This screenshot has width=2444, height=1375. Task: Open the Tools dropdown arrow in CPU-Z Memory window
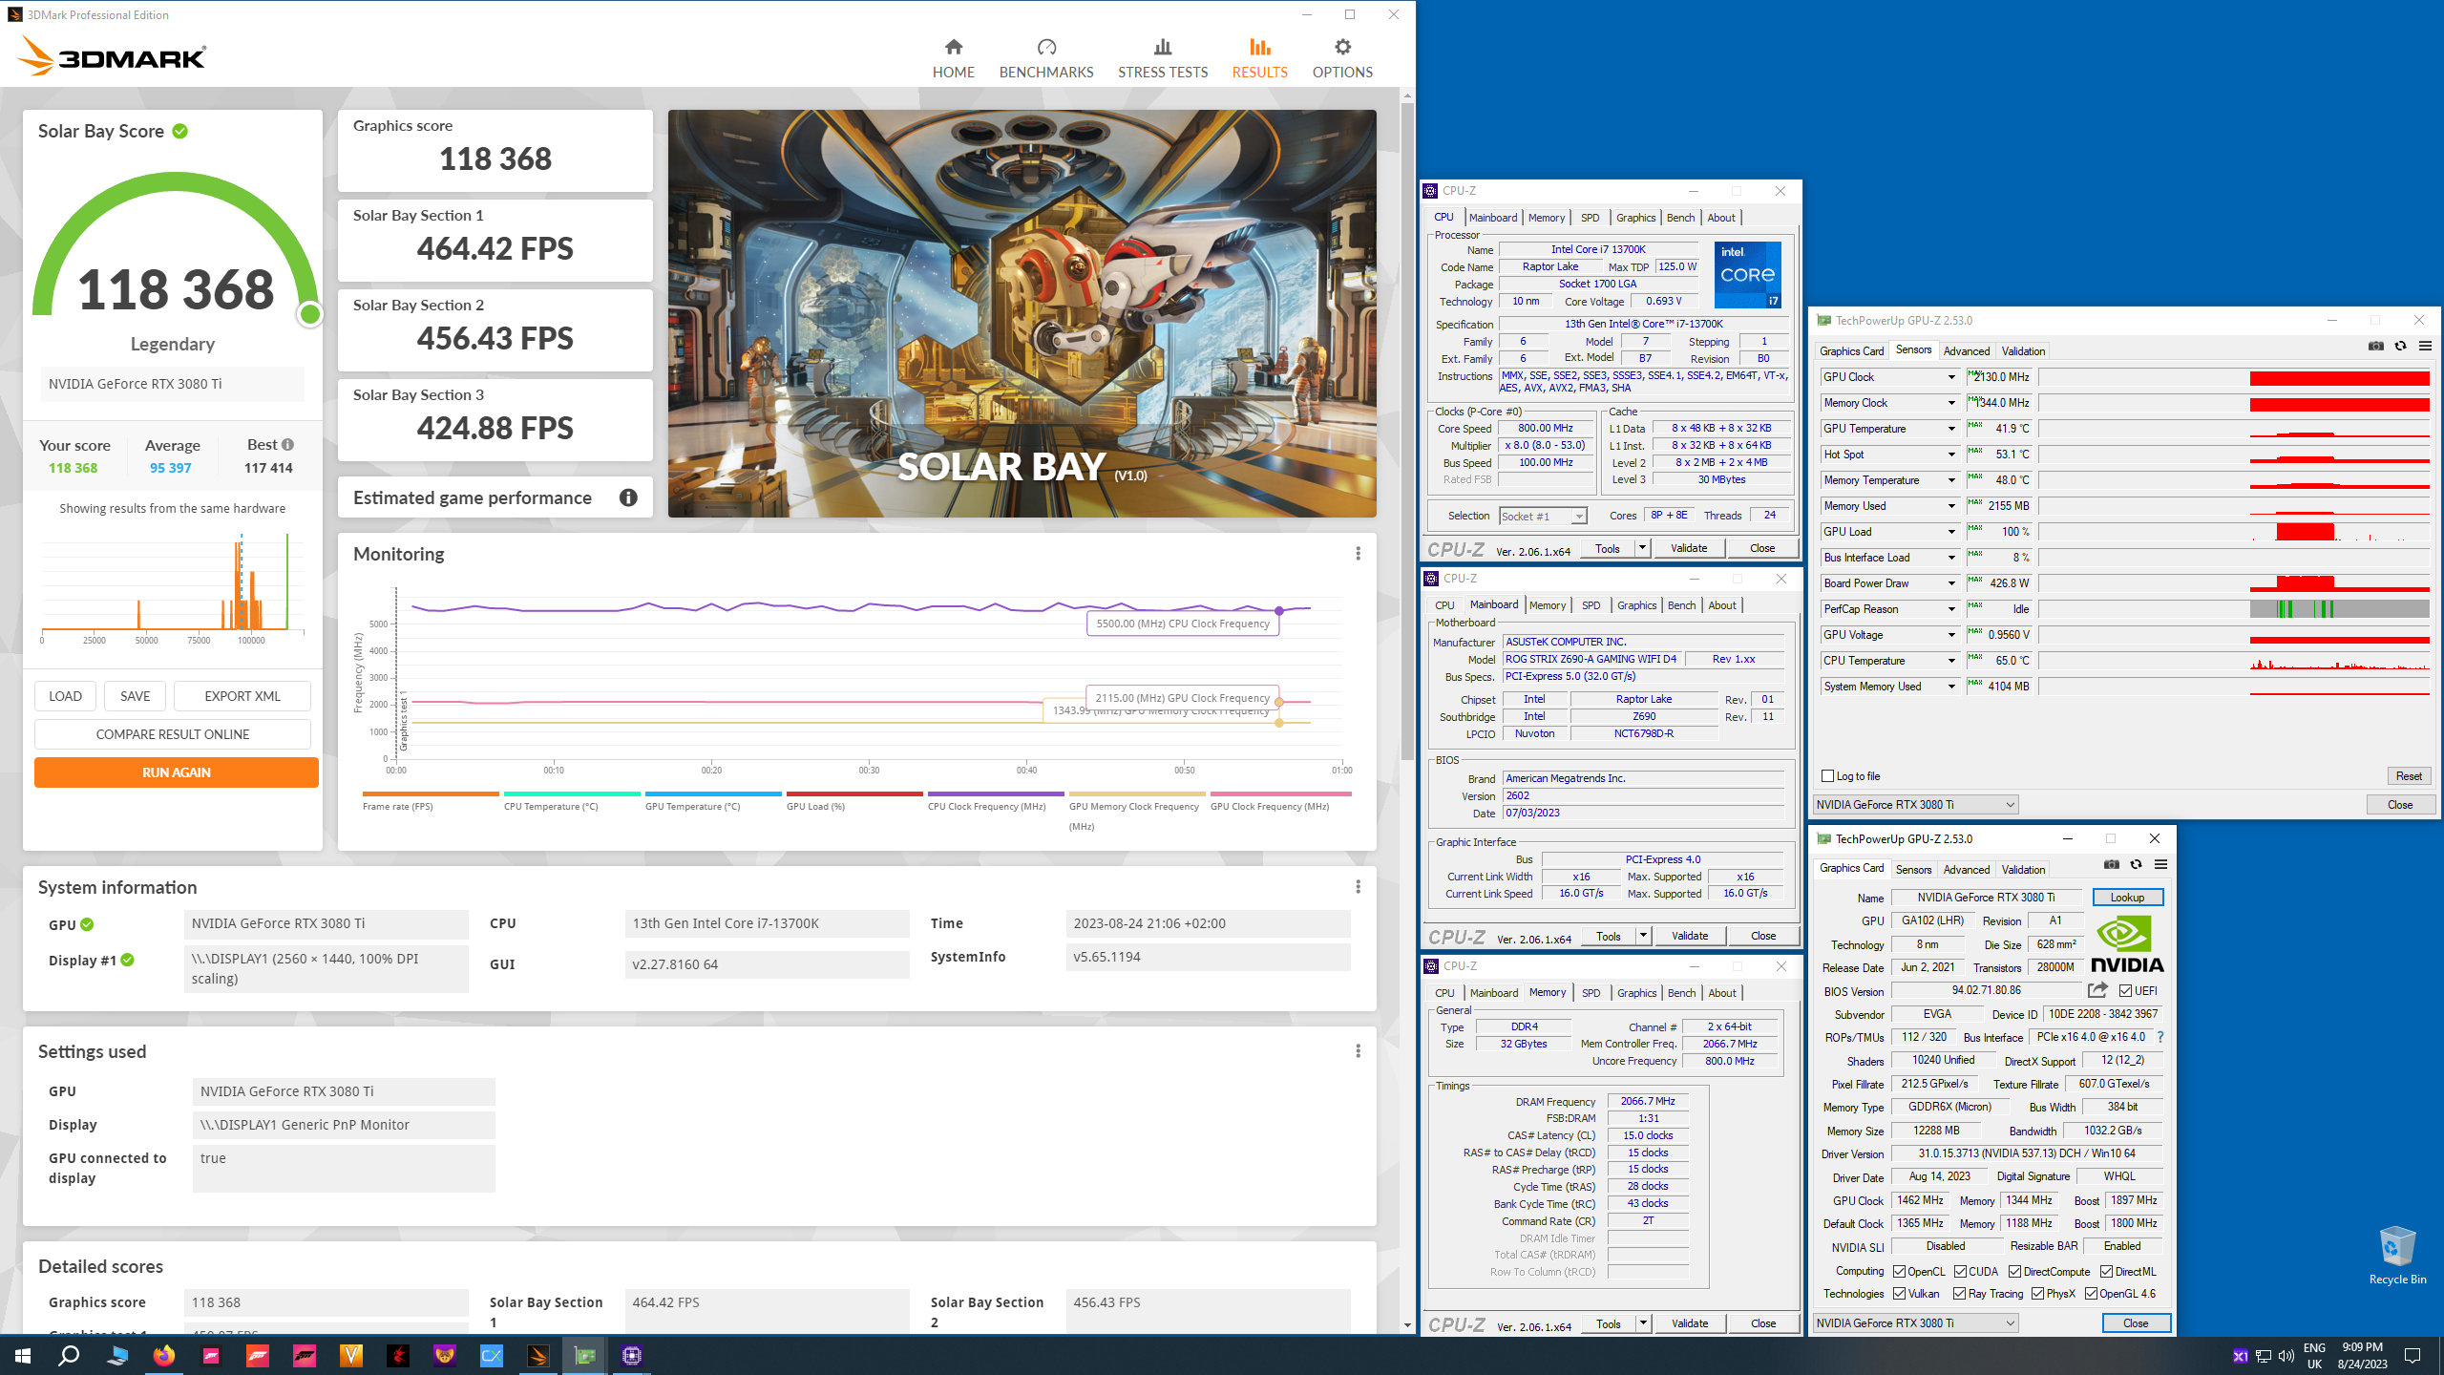[x=1643, y=1323]
